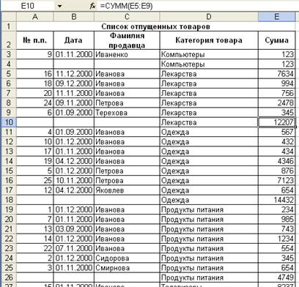Click the '№ п.п.' header cell
Image resolution: width=299 pixels, height=287 pixels.
tap(35, 40)
